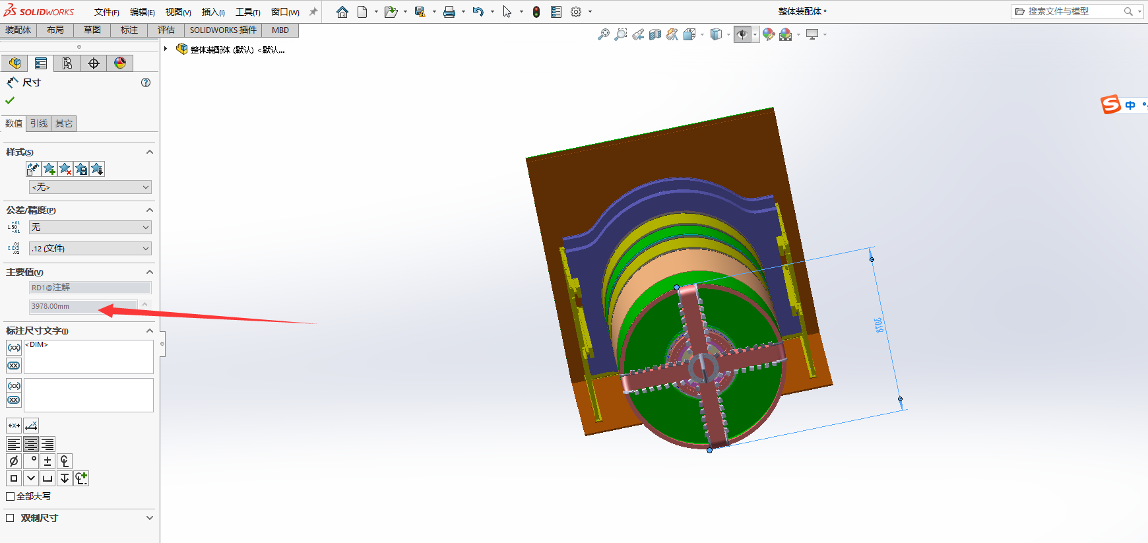Image resolution: width=1148 pixels, height=543 pixels.
Task: Load a dimension style from file
Action: pos(97,169)
